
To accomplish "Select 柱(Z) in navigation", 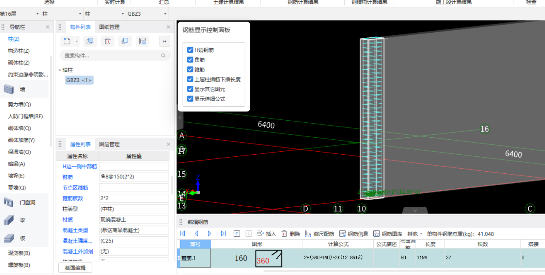I will [x=14, y=39].
